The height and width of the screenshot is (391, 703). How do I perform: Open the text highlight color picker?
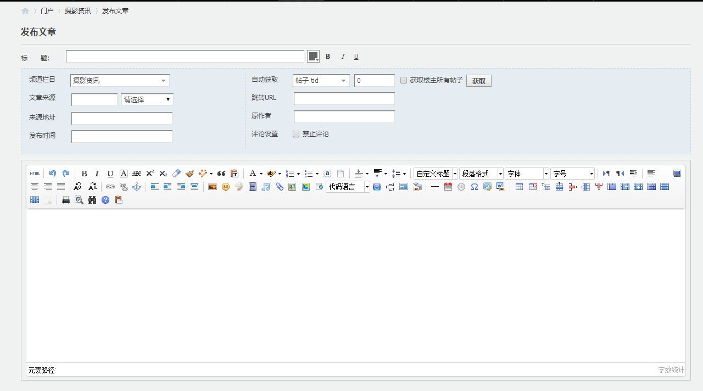tap(271, 174)
